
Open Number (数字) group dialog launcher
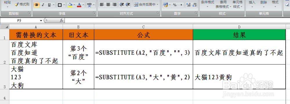[x=196, y=13]
